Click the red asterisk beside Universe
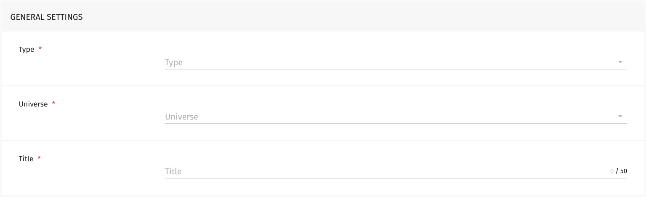 pyautogui.click(x=53, y=104)
